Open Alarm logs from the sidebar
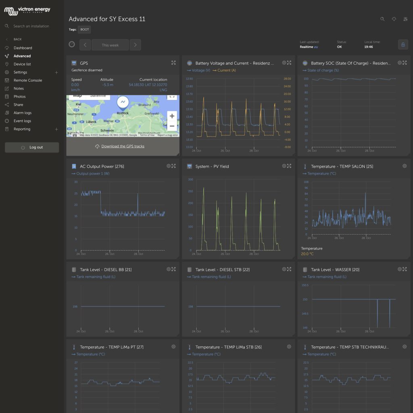The width and height of the screenshot is (413, 413). point(23,113)
